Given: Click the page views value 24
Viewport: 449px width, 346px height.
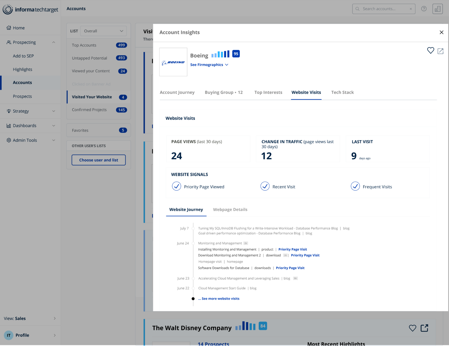Looking at the screenshot, I should point(177,156).
